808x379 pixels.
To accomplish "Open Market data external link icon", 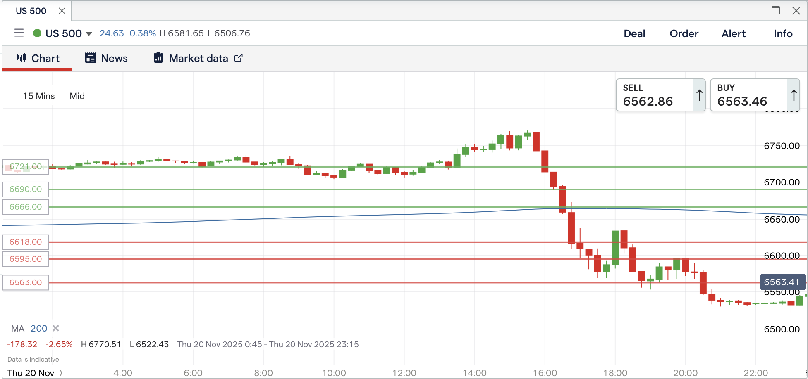I will 239,58.
